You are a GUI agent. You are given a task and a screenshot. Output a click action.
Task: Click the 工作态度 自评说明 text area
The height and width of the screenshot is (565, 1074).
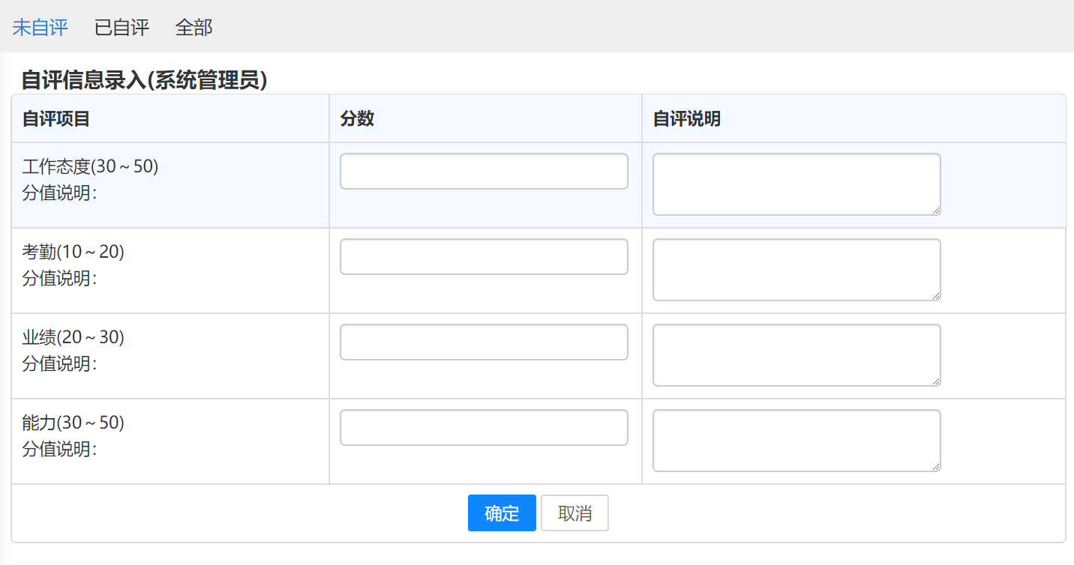tap(796, 184)
